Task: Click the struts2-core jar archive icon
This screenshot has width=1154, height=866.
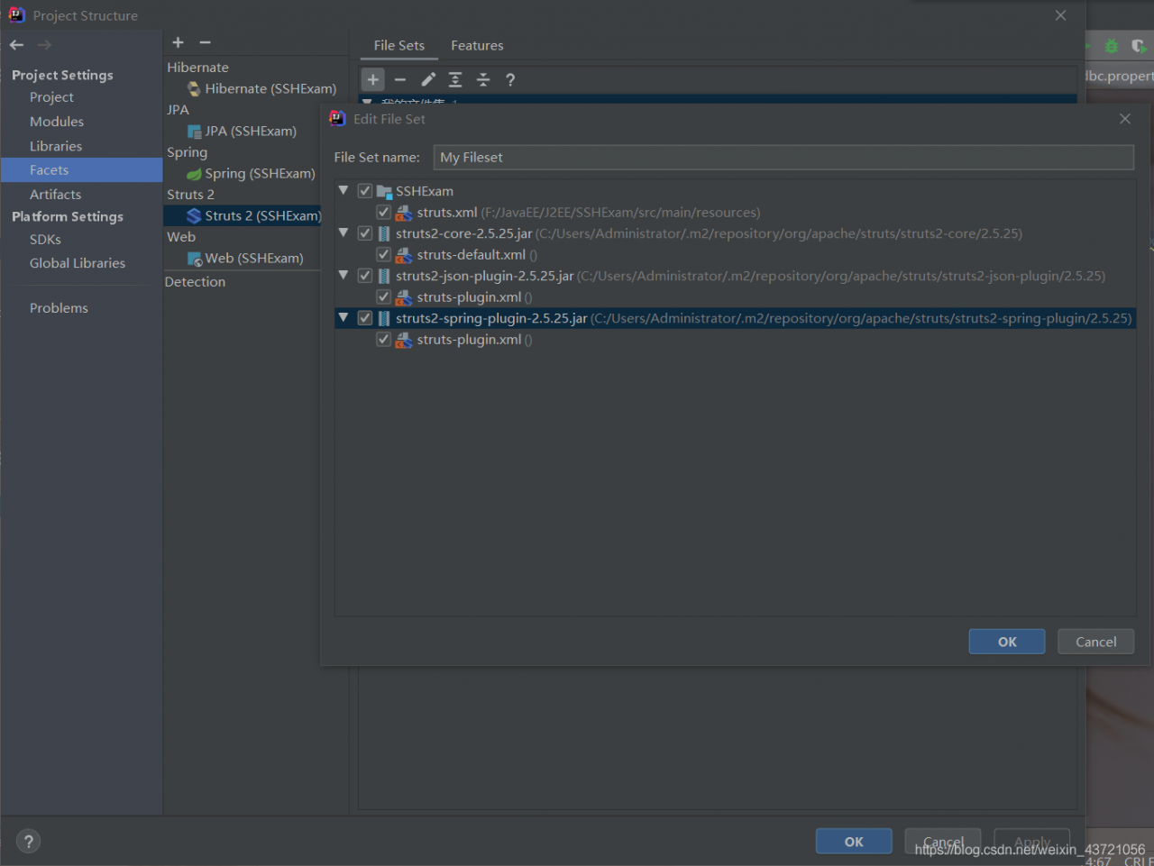Action: click(x=384, y=233)
